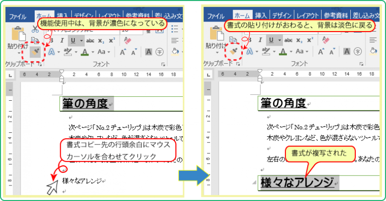Click the Paste clipboard icon in right window
The width and height of the screenshot is (386, 201).
coord(217,34)
